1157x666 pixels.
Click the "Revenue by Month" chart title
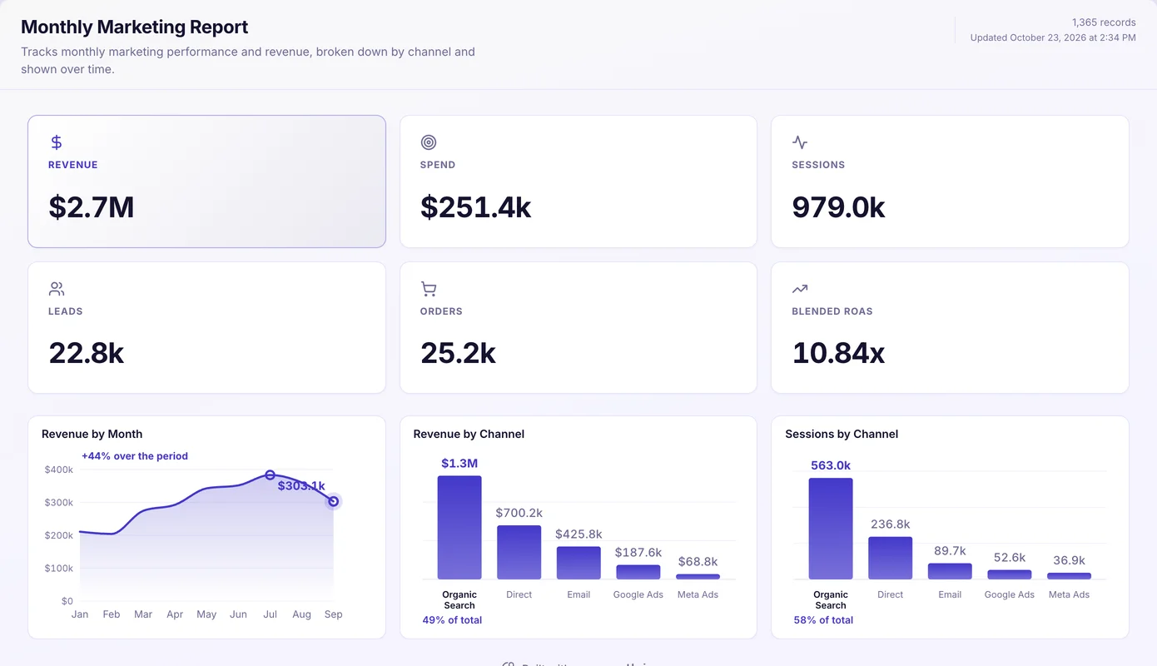92,434
